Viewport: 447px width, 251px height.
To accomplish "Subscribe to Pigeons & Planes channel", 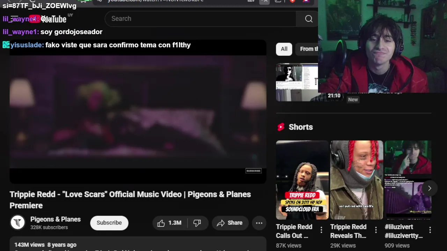I will pos(109,223).
